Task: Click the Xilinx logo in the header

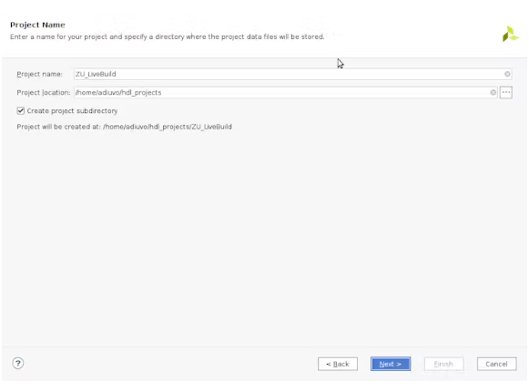Action: (x=511, y=34)
